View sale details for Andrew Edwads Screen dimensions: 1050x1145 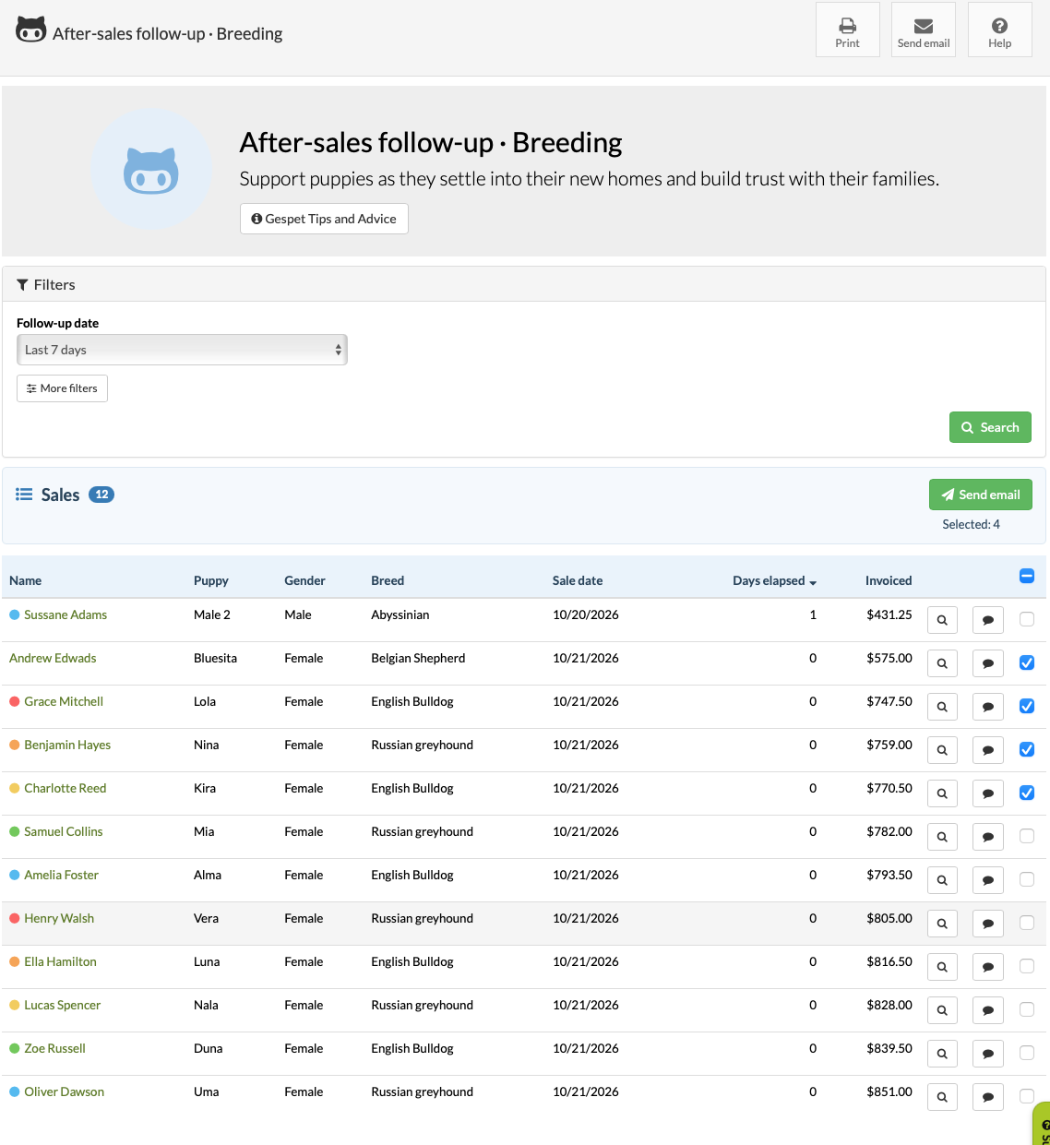[942, 663]
